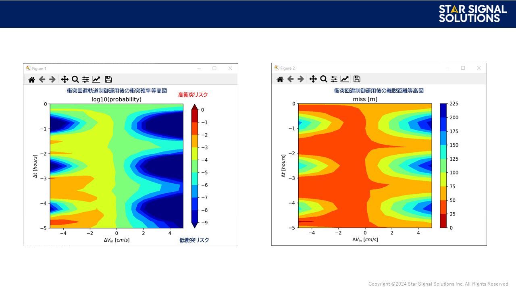Select Zoom magnifier in Figure 2 toolbar
The height and width of the screenshot is (290, 516).
[324, 79]
